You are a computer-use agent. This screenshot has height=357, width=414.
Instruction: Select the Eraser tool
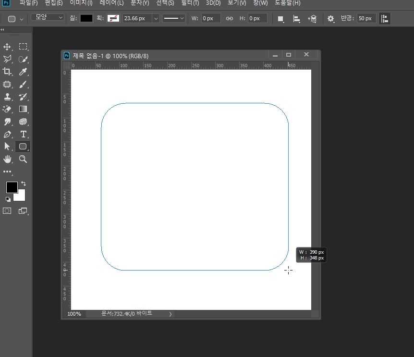coord(7,109)
